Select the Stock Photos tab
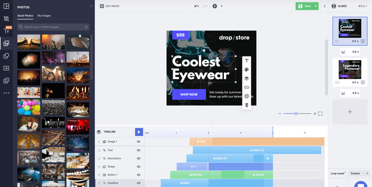This screenshot has width=372, height=187. click(x=25, y=16)
